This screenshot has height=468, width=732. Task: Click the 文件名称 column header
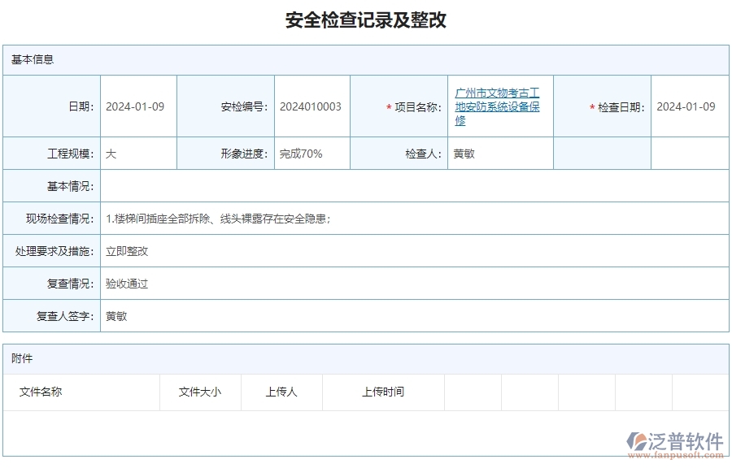pos(40,392)
